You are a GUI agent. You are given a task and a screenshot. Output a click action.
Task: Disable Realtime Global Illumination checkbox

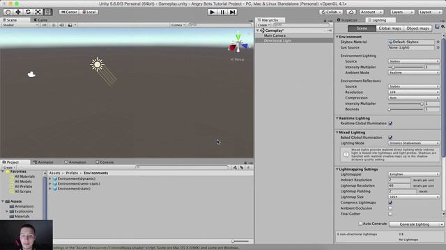click(390, 124)
